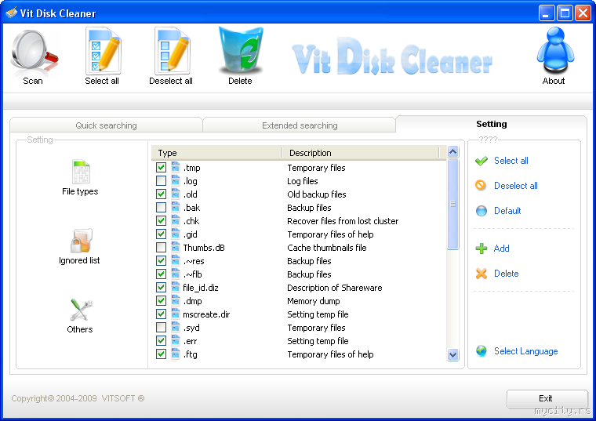Click the Select all toolbar icon
The image size is (596, 421).
[x=103, y=51]
